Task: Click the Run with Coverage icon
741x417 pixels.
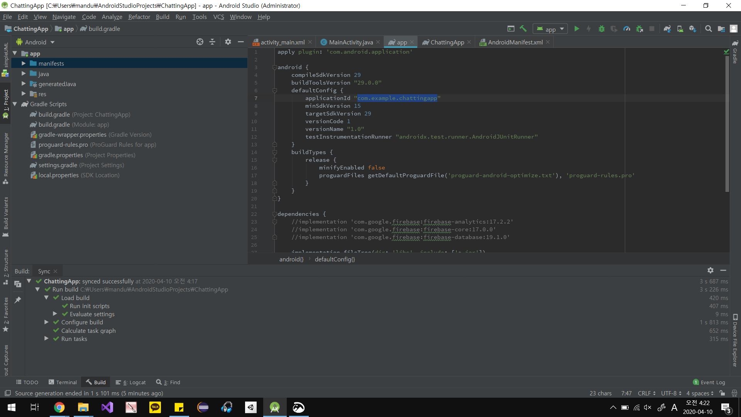Action: pos(614,29)
